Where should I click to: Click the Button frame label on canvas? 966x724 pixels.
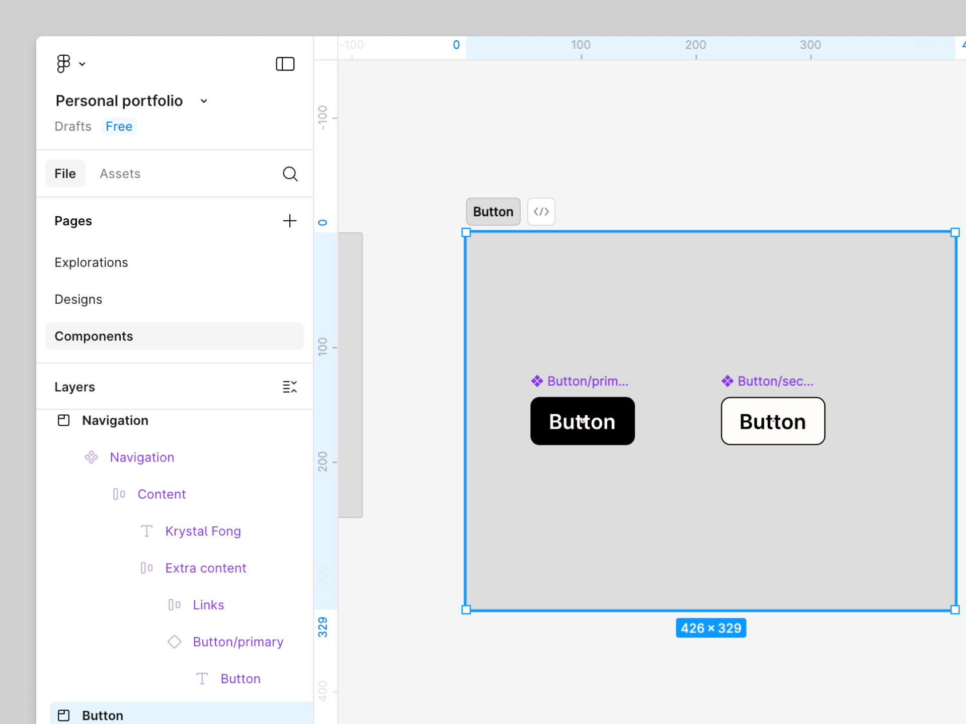[493, 212]
